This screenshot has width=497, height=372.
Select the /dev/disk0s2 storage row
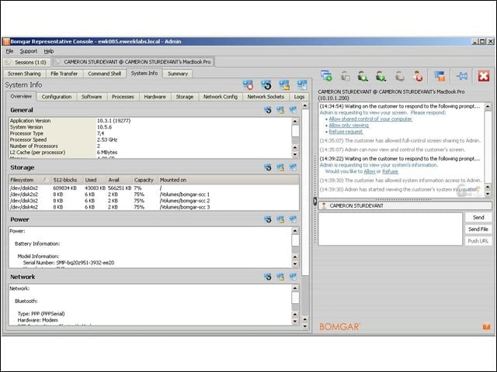click(154, 188)
